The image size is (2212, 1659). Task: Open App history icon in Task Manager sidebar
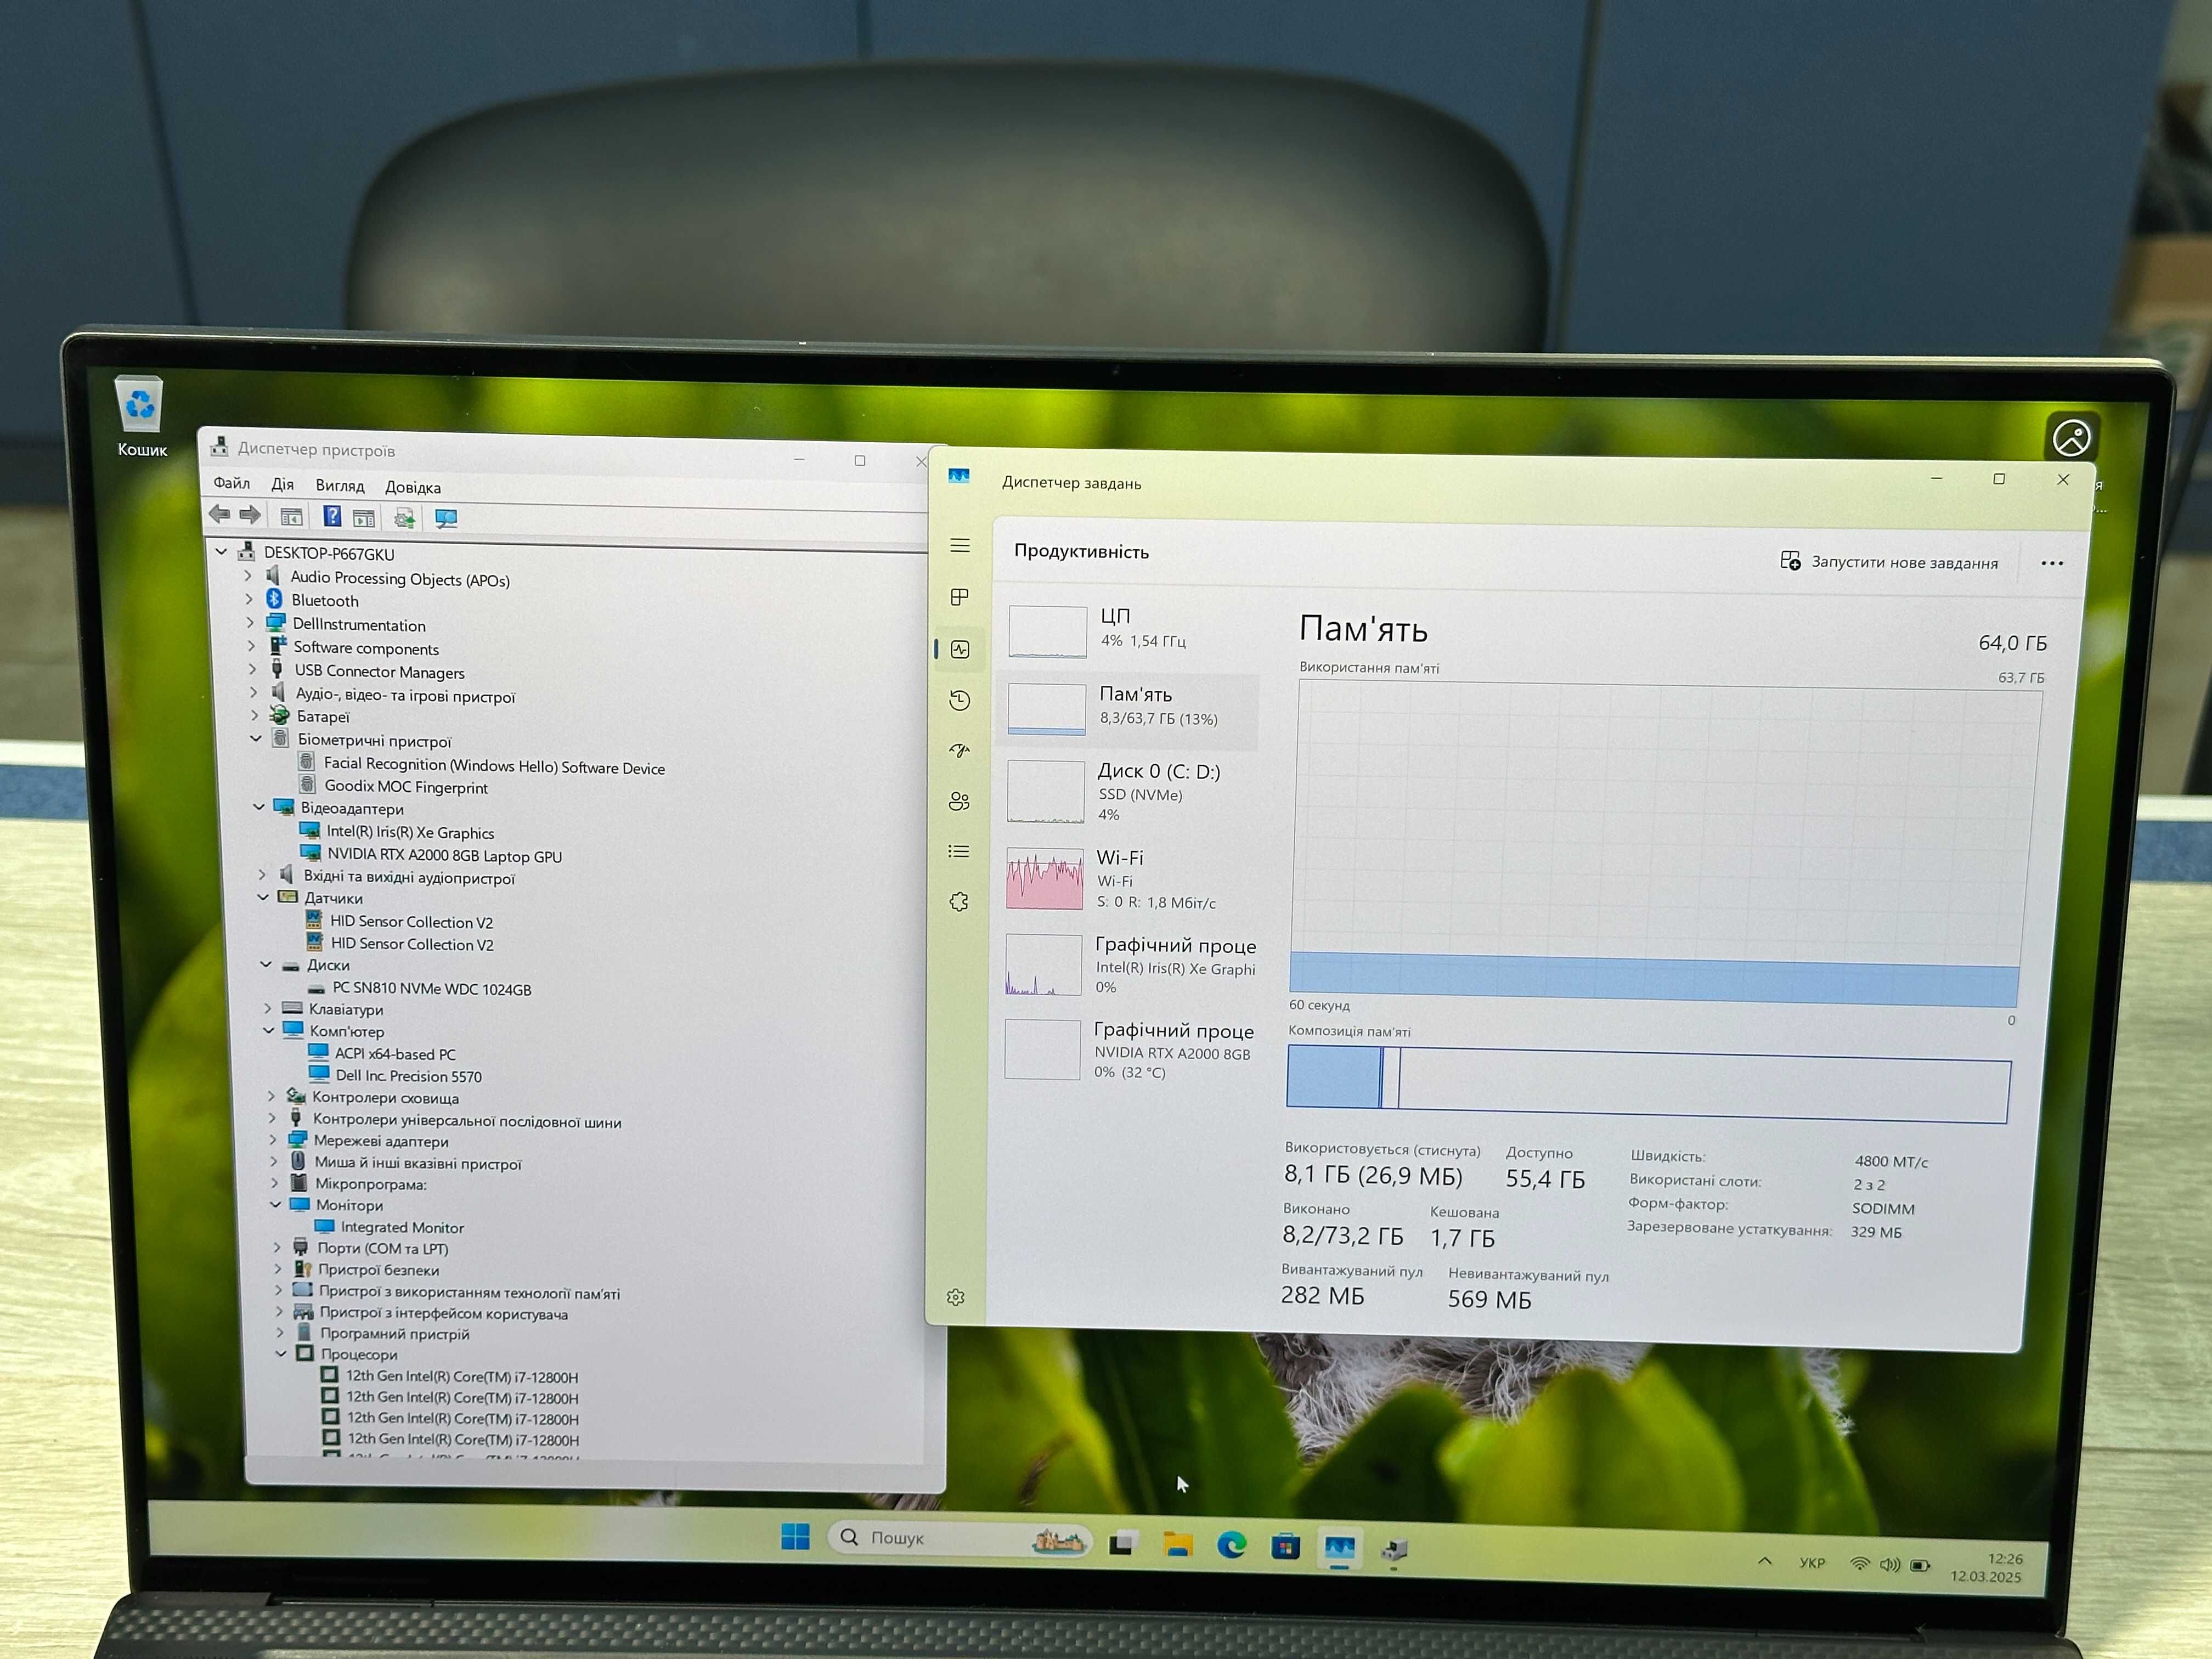[x=960, y=700]
